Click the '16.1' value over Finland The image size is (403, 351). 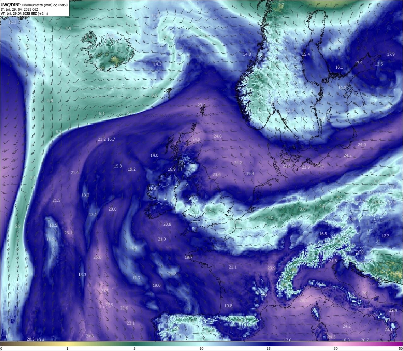339,67
